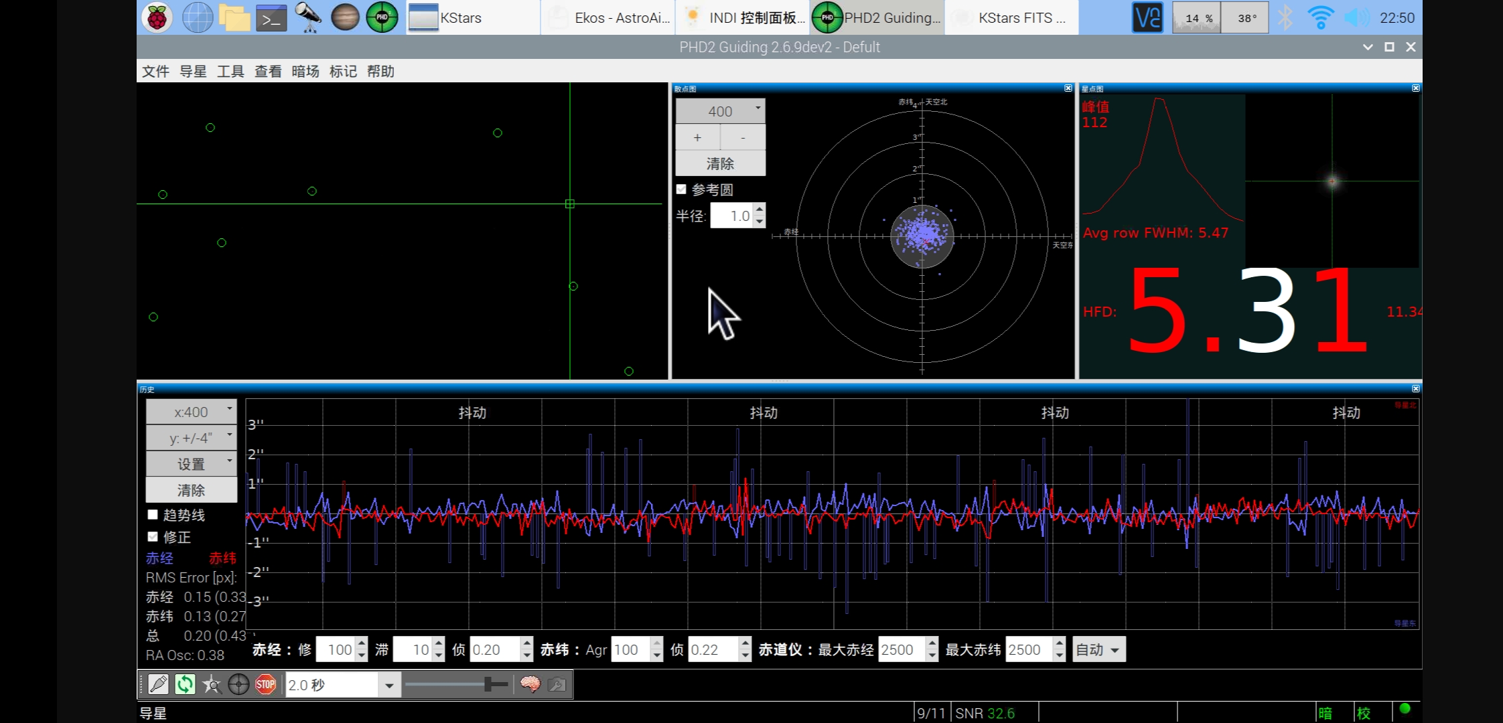Open KStars telescope launcher icon
Screen dimensions: 1503x723
pos(308,17)
